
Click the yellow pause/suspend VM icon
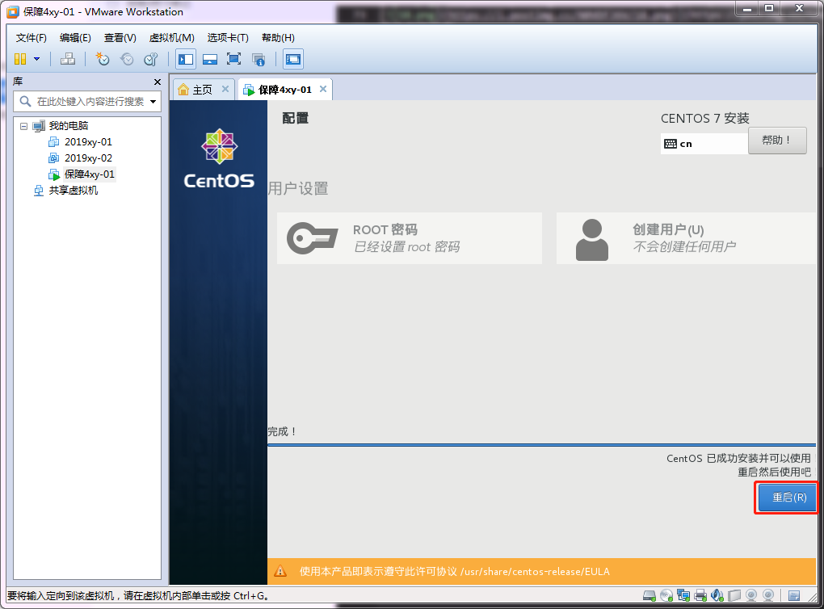[20, 59]
